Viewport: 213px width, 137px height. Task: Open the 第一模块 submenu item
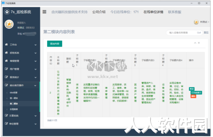point(14,98)
